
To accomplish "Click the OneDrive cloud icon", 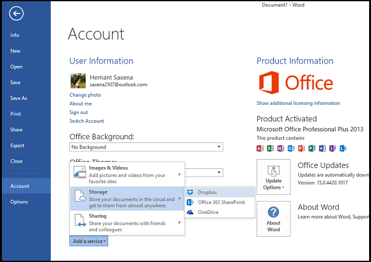I will point(190,212).
